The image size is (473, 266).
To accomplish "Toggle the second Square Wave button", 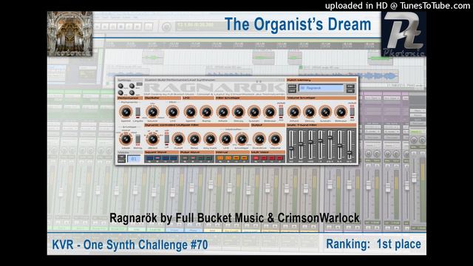I will click(157, 157).
